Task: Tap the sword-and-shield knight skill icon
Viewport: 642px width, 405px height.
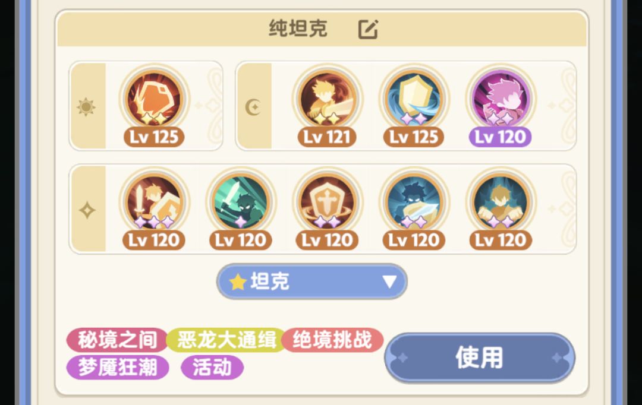Action: 154,202
